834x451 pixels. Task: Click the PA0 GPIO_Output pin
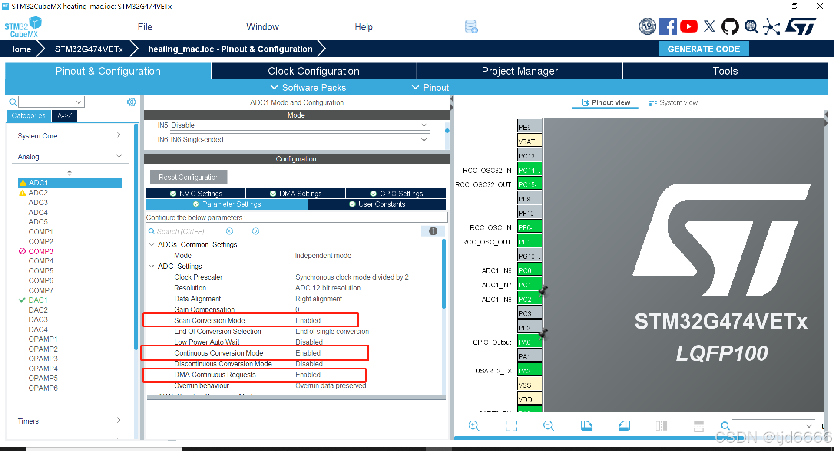pos(530,342)
